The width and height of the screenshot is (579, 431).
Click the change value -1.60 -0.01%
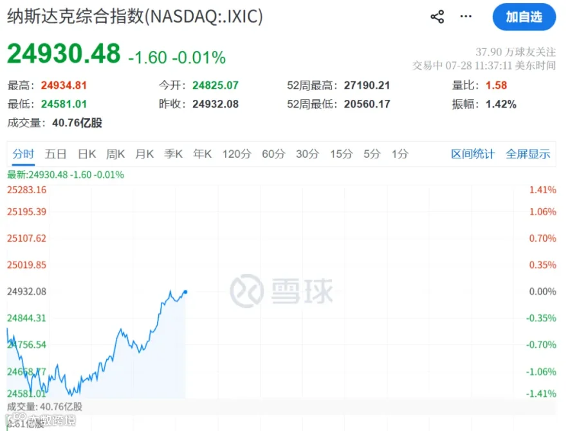tap(177, 57)
